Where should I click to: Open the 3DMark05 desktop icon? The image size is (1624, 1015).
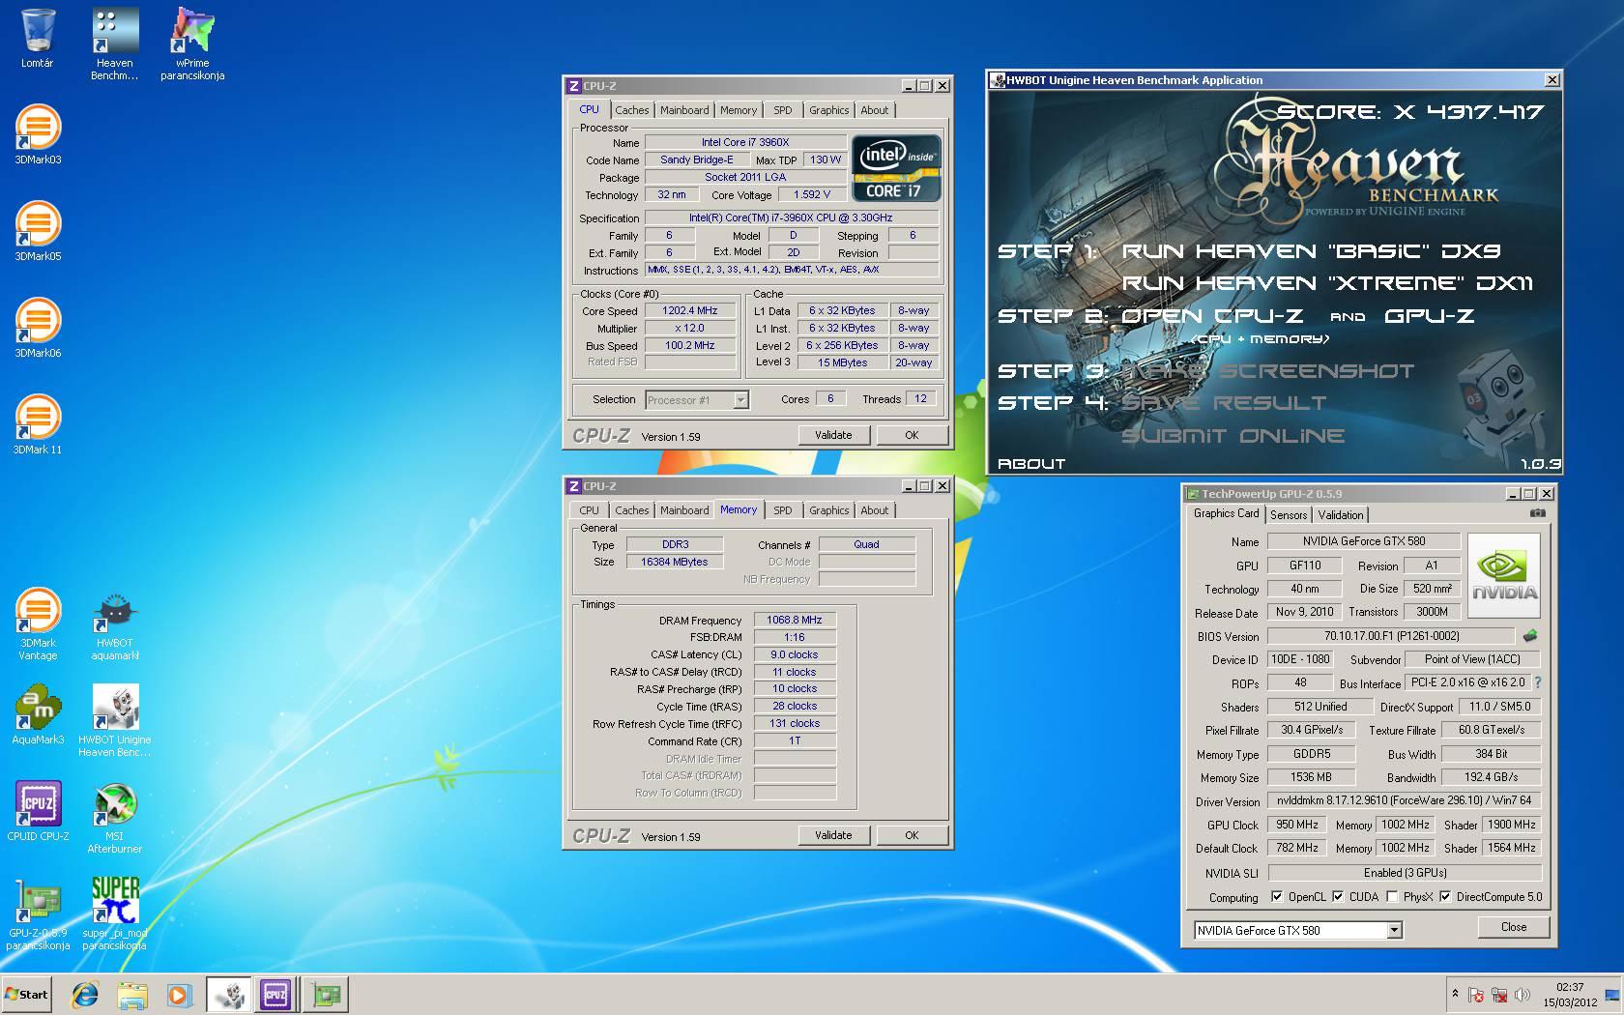coord(37,232)
